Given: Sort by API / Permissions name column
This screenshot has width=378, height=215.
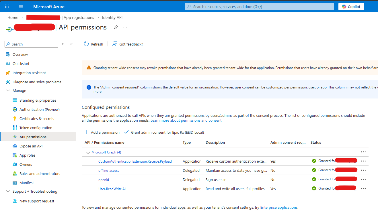Looking at the screenshot, I should click(104, 143).
